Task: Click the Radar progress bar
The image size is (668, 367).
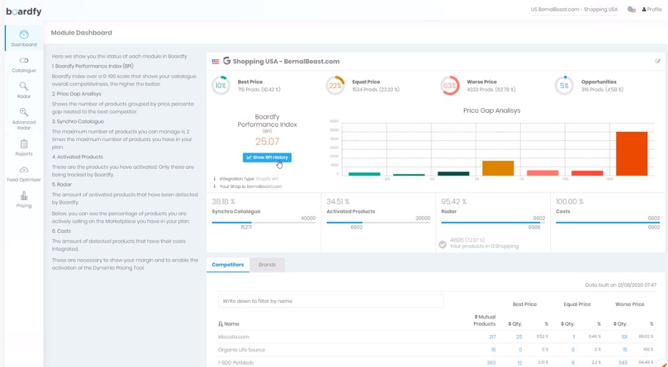Action: [x=493, y=223]
